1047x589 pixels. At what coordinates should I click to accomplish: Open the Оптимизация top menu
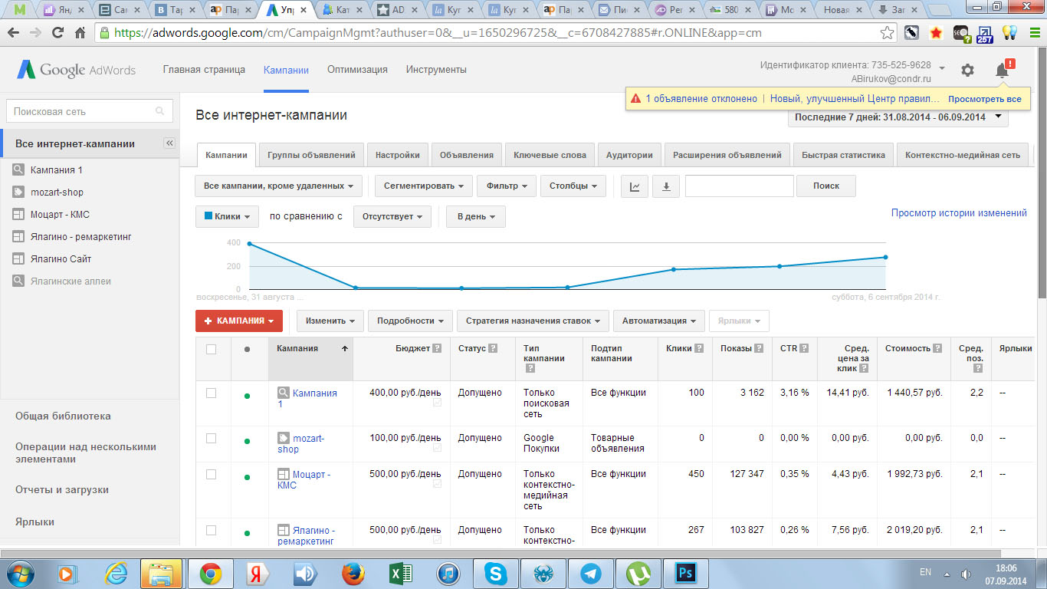(357, 70)
